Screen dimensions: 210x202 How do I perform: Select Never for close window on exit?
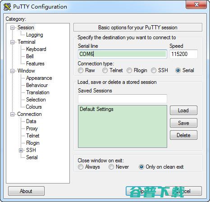(111, 167)
